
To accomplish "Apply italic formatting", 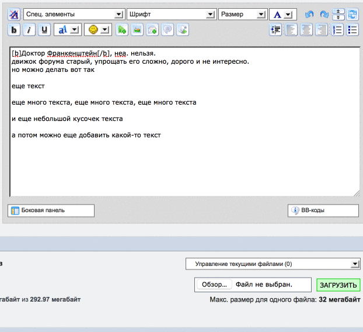I will coord(29,29).
